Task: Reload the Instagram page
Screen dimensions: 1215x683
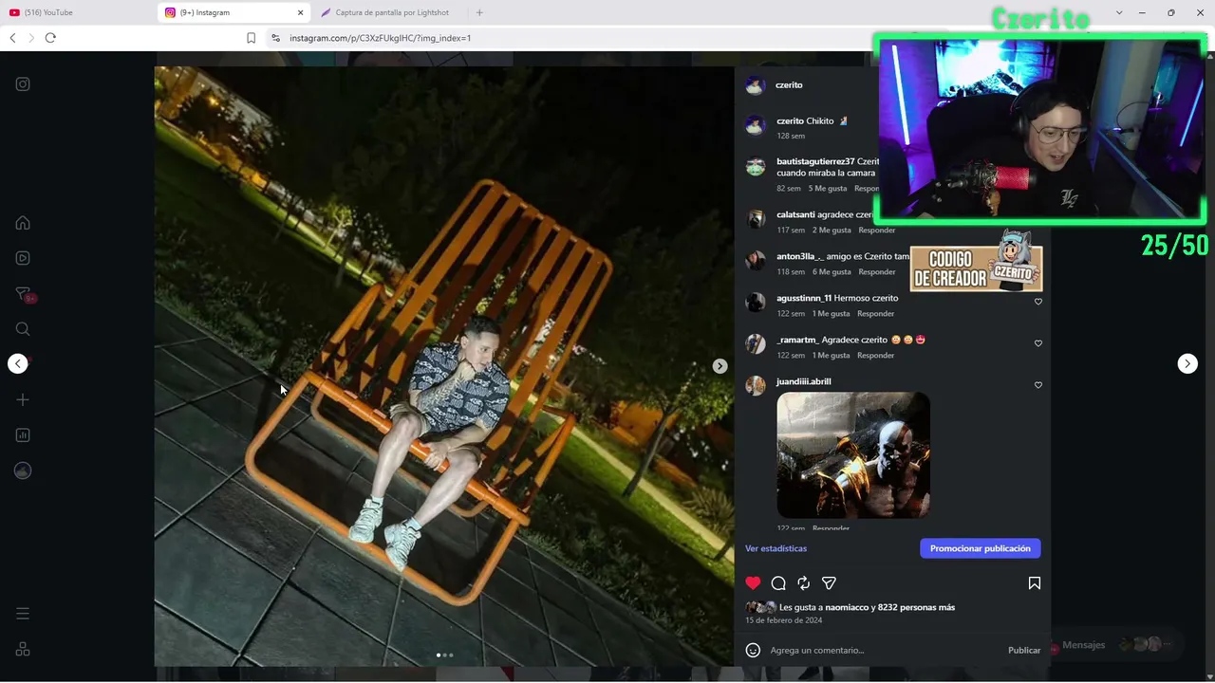Action: pos(50,38)
